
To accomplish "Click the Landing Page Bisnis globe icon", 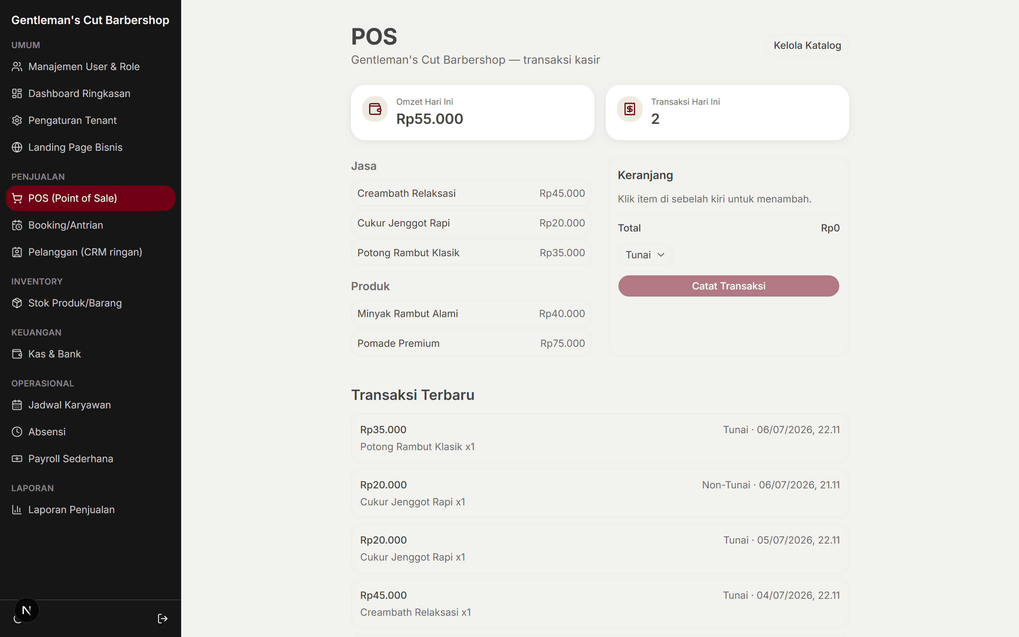I will (x=17, y=148).
